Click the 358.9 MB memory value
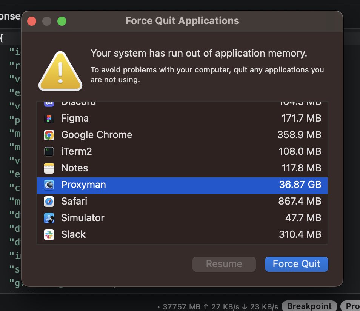 point(299,135)
